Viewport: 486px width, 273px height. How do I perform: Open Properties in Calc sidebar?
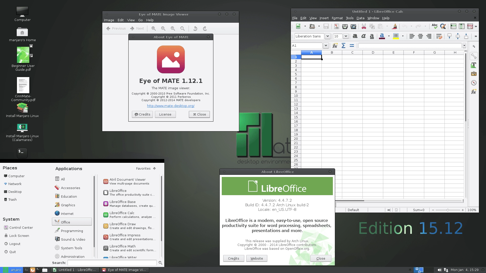pyautogui.click(x=474, y=56)
